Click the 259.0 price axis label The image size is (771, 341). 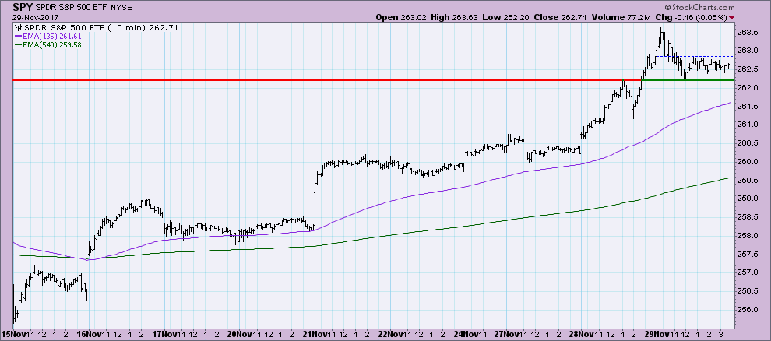click(747, 199)
